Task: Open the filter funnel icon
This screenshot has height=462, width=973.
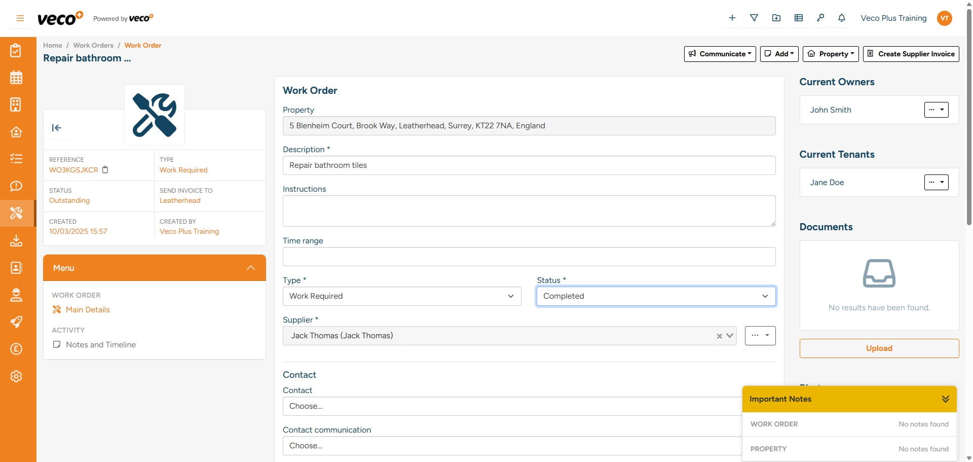Action: pyautogui.click(x=754, y=18)
